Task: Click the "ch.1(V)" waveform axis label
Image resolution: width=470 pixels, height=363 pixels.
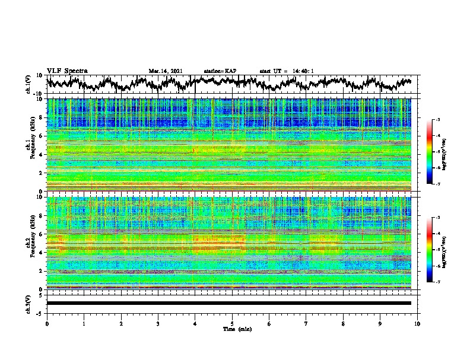Action: [x=28, y=84]
